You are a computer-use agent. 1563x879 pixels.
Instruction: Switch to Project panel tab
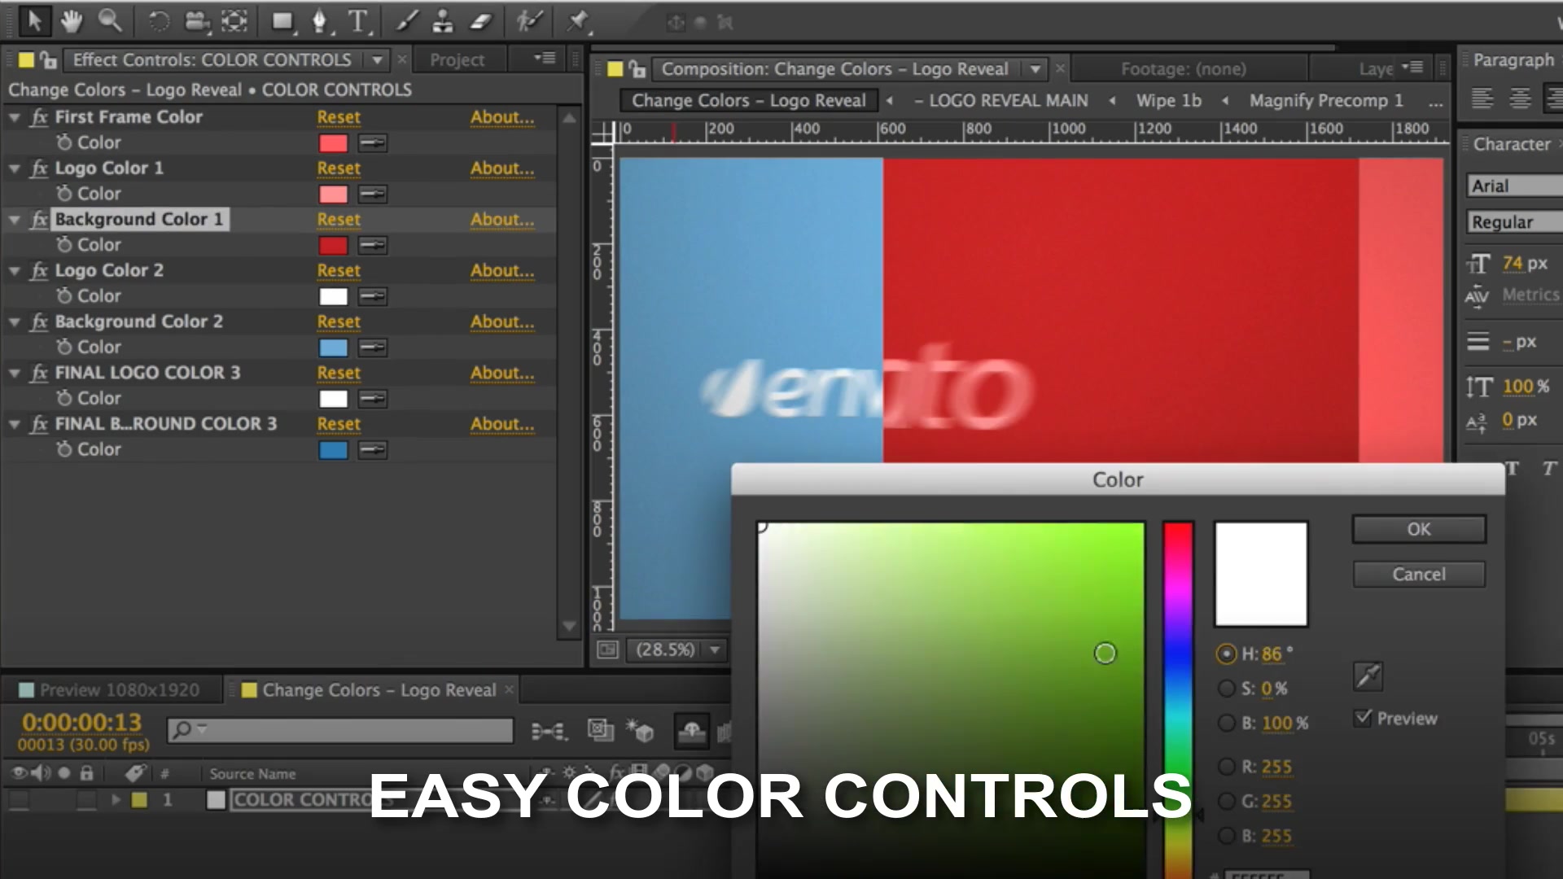(x=454, y=59)
